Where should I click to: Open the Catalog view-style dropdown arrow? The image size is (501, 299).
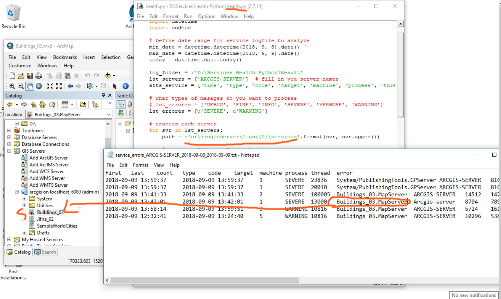[x=72, y=105]
